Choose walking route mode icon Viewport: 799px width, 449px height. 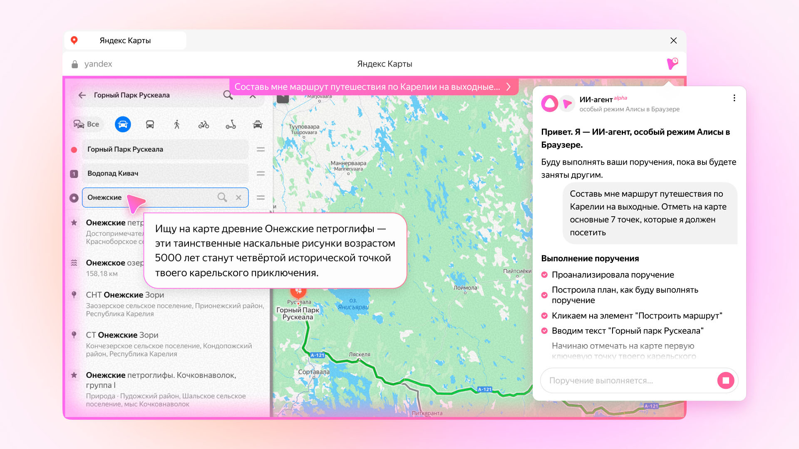pos(177,124)
